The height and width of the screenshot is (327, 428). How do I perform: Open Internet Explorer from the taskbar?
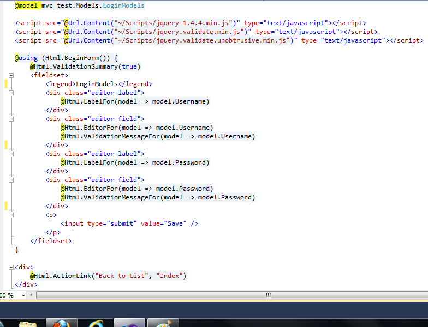click(x=94, y=323)
